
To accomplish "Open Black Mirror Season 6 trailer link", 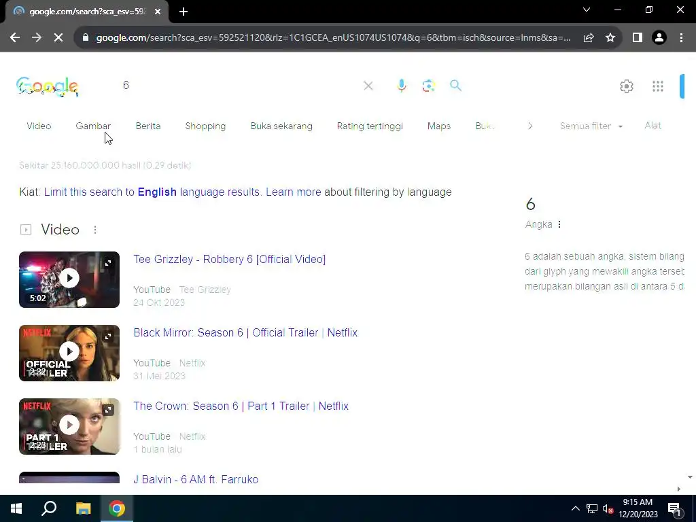I will 245,333.
